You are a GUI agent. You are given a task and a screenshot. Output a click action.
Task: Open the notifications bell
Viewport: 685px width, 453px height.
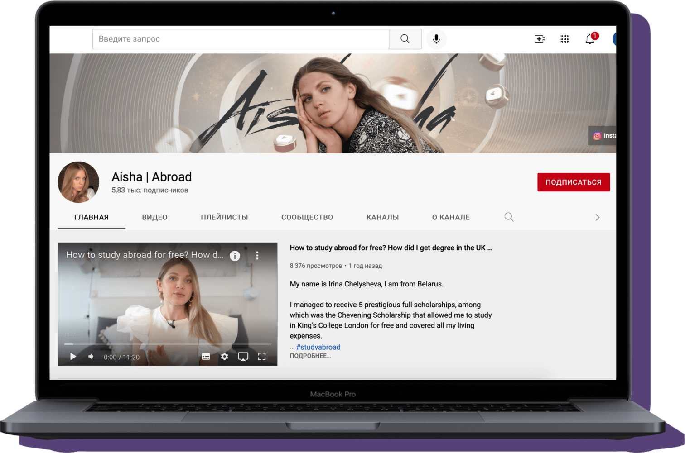[x=590, y=39]
